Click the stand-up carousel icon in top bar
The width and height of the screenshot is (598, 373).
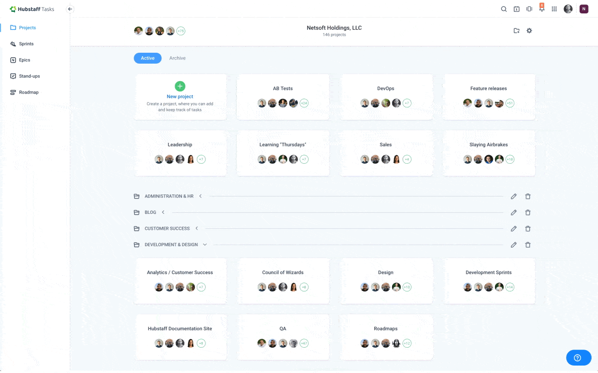(529, 9)
